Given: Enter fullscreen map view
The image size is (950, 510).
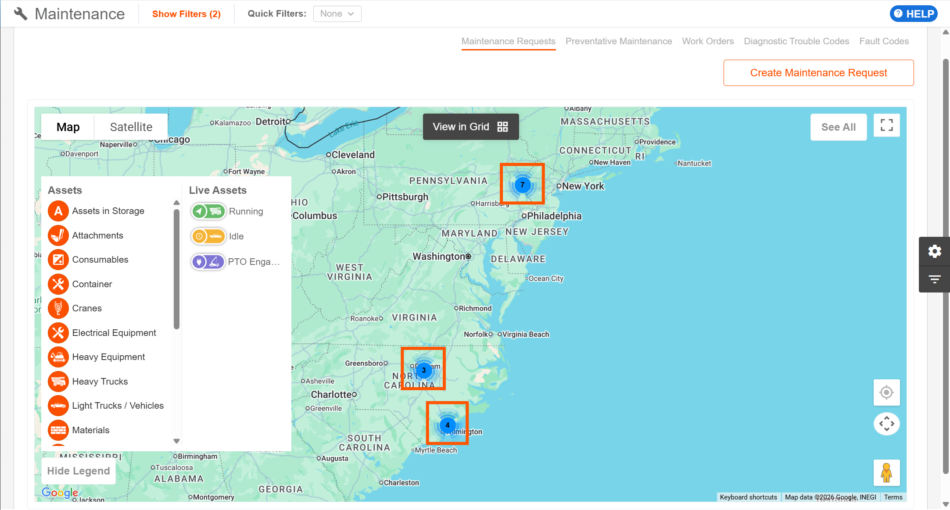Looking at the screenshot, I should click(x=886, y=126).
